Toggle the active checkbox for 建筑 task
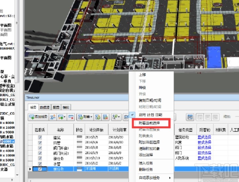Image resolution: width=239 pixels, height=182 pixels. [40, 137]
